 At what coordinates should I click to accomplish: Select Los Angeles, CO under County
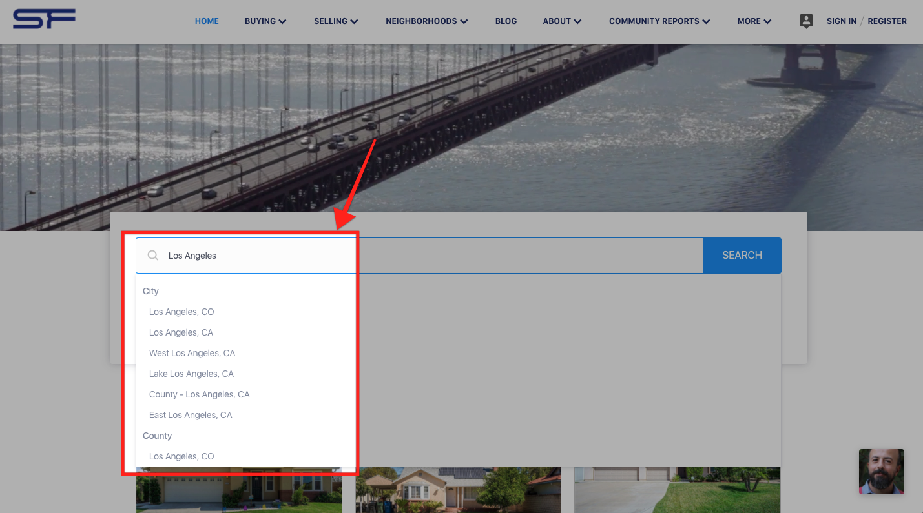pyautogui.click(x=181, y=456)
